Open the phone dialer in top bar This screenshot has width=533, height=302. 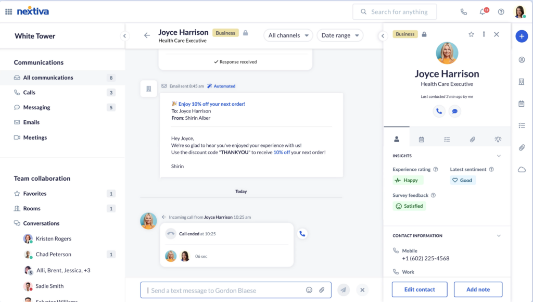(x=464, y=12)
